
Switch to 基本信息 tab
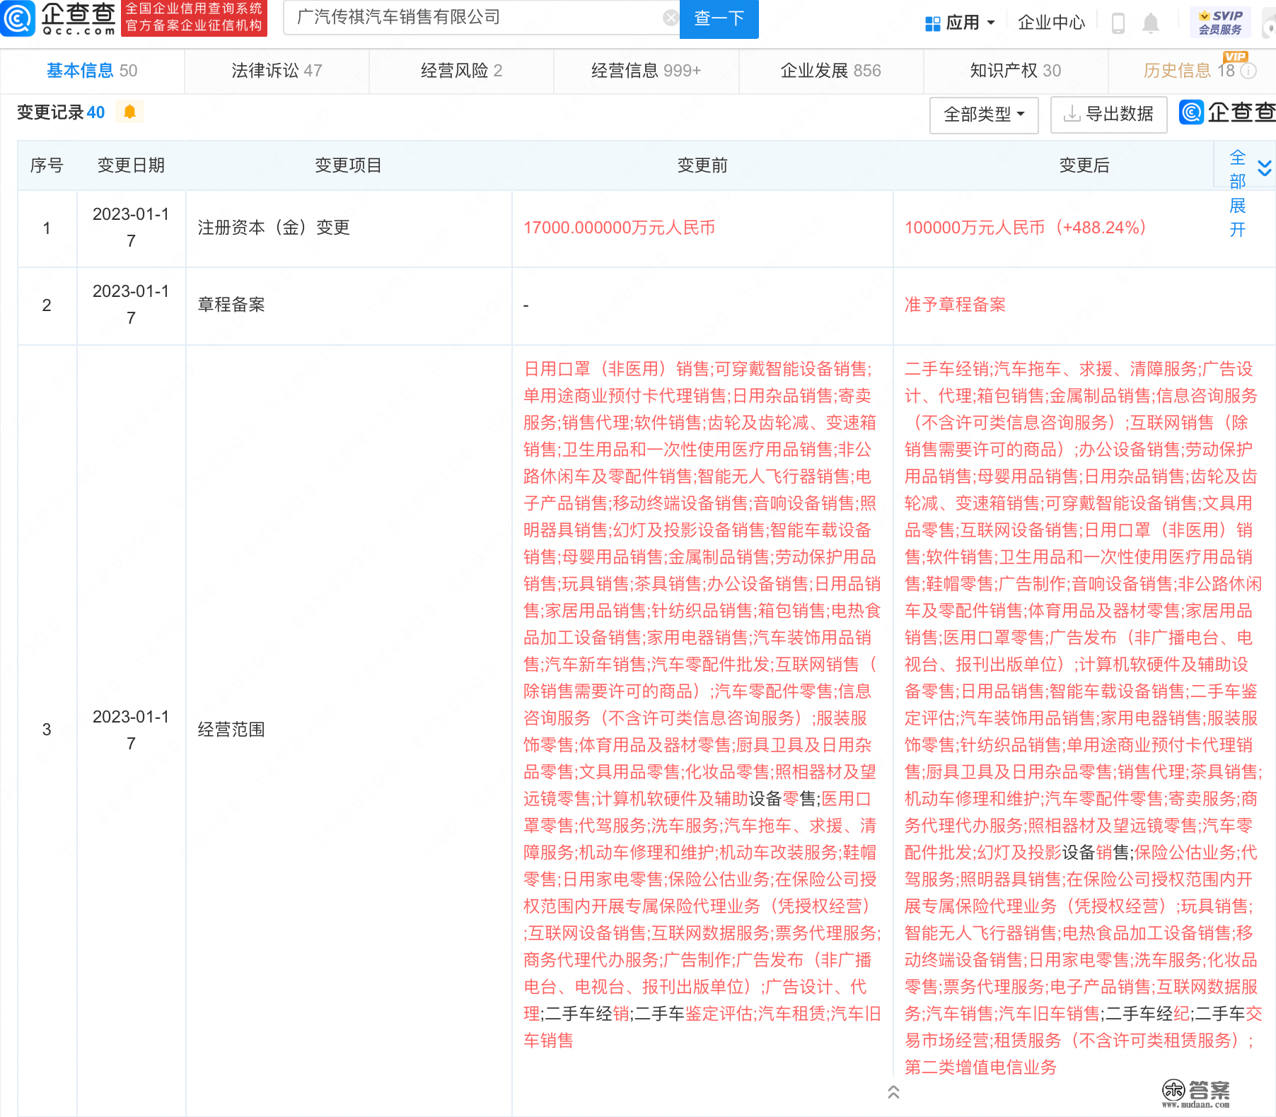pyautogui.click(x=92, y=71)
